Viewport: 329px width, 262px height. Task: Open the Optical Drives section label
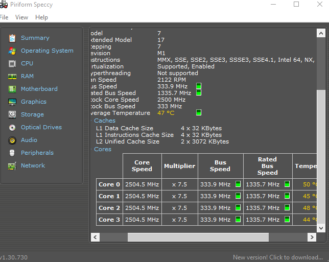point(41,127)
